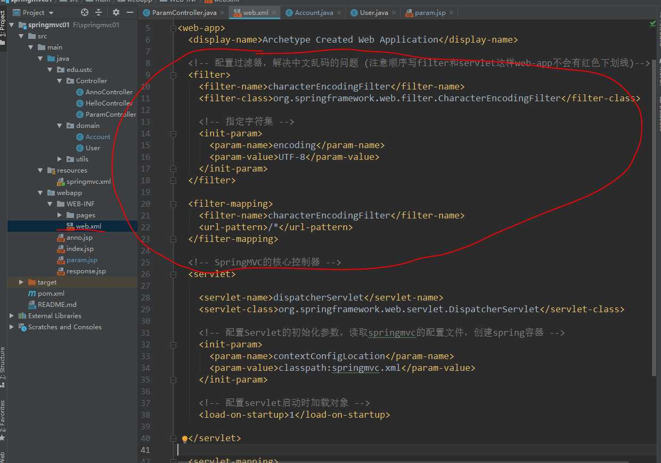Fold the init-param block at line 14
Viewport: 661px width, 463px height.
[x=173, y=134]
